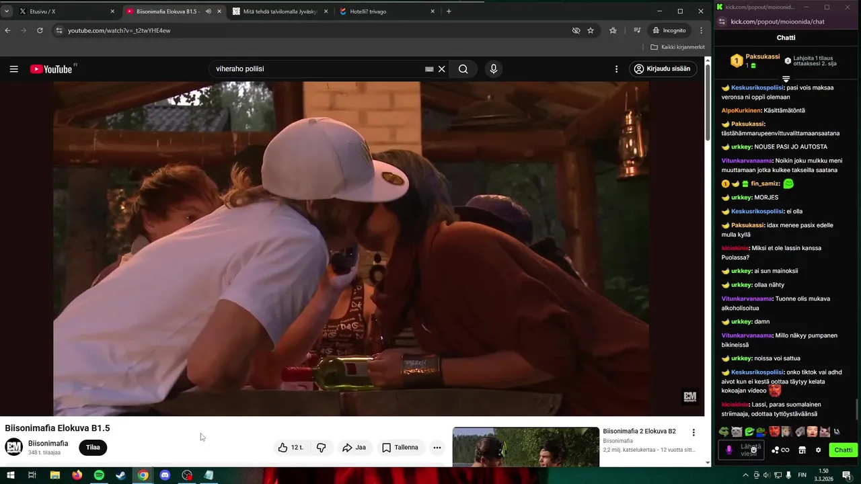The width and height of the screenshot is (861, 484).
Task: Open media controls icon in Chrome toolbar
Action: [637, 30]
